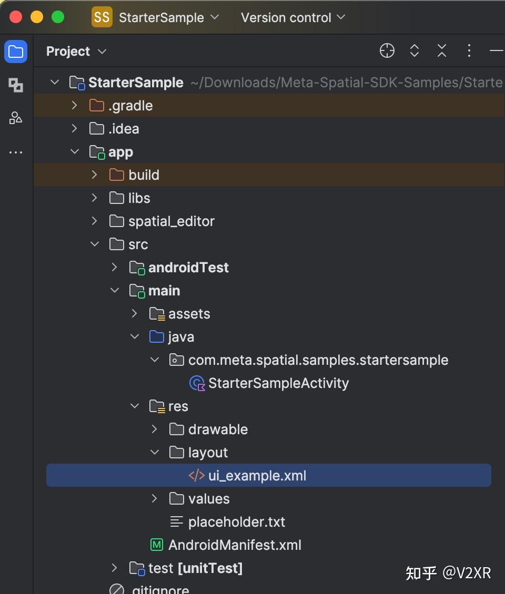Expand the libs folder
The width and height of the screenshot is (505, 594).
click(94, 198)
